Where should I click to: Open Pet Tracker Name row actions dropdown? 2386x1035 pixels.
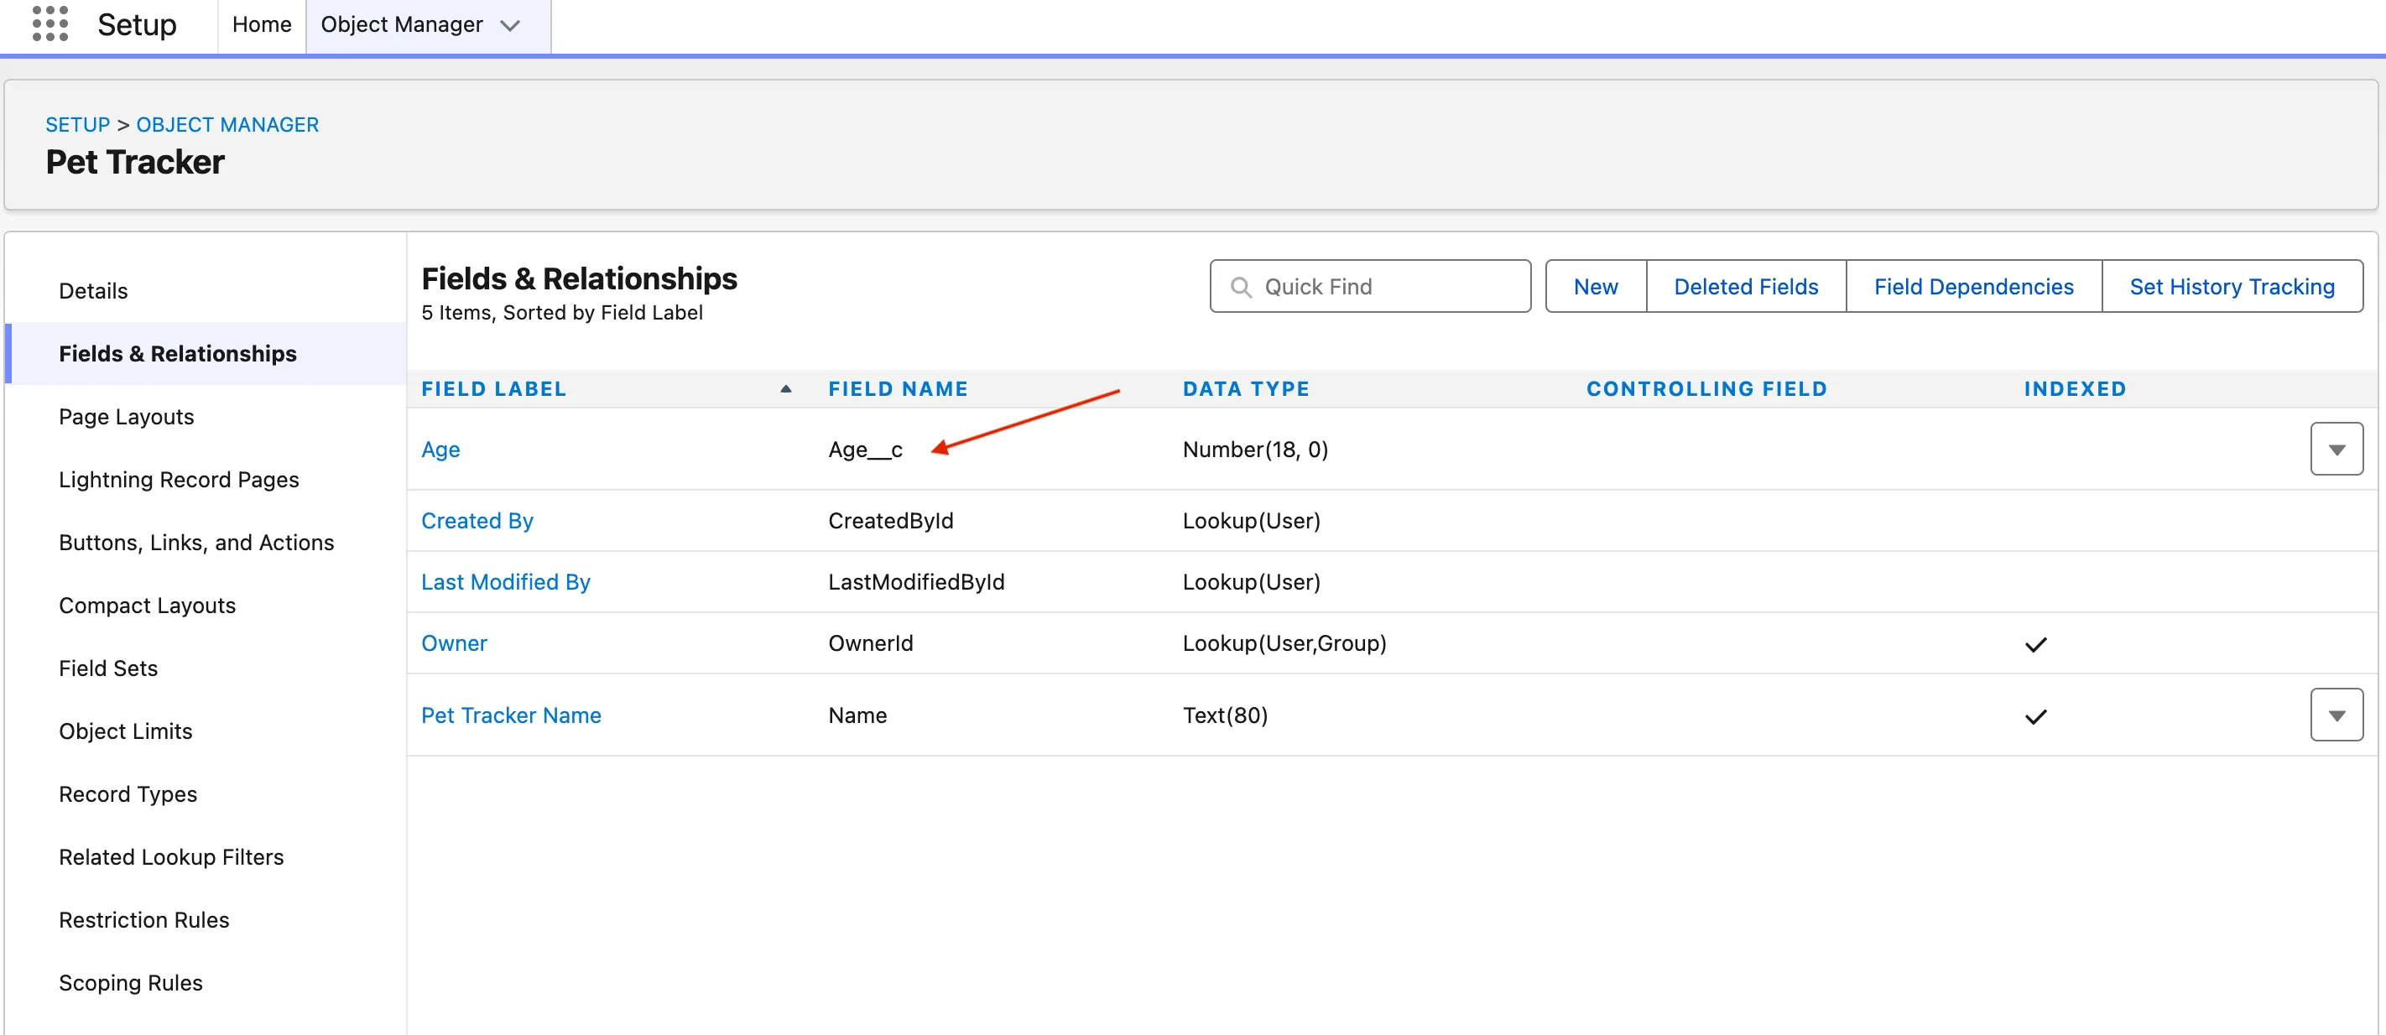2335,715
